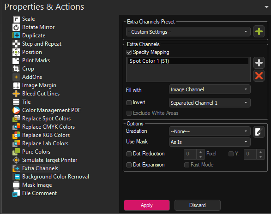Remove channel with red X icon
The image size is (271, 214).
pyautogui.click(x=259, y=76)
